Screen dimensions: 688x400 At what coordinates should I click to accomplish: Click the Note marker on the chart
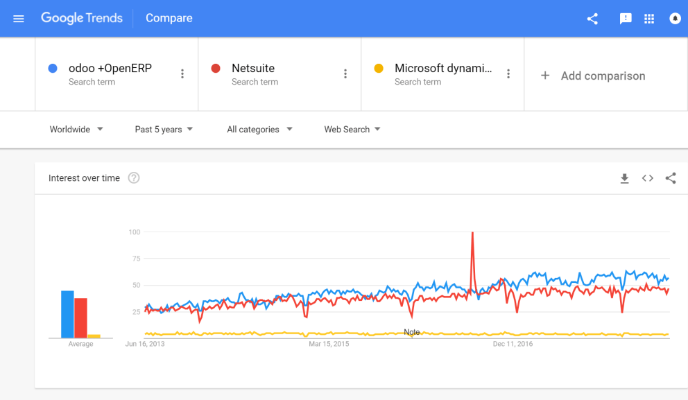click(x=411, y=332)
